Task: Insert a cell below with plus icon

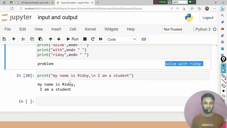Action: [x=13, y=39]
